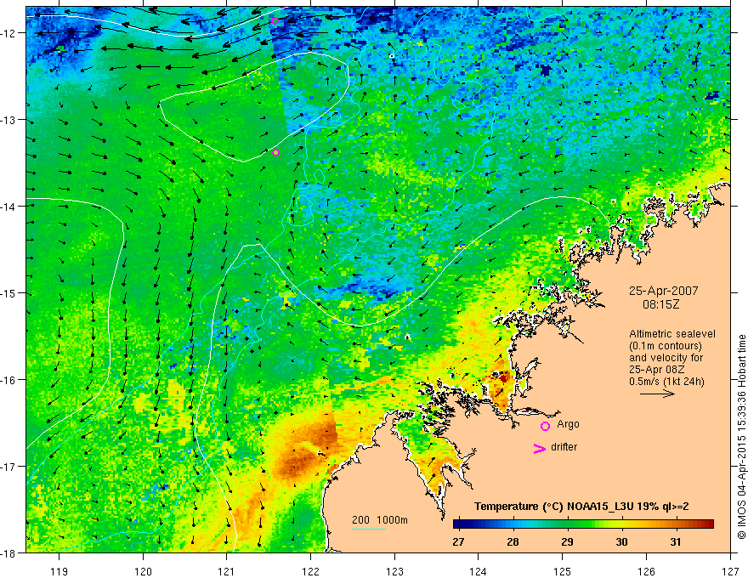This screenshot has width=748, height=578.
Task: Click the latitude axis label '-13'
Action: tap(8, 120)
